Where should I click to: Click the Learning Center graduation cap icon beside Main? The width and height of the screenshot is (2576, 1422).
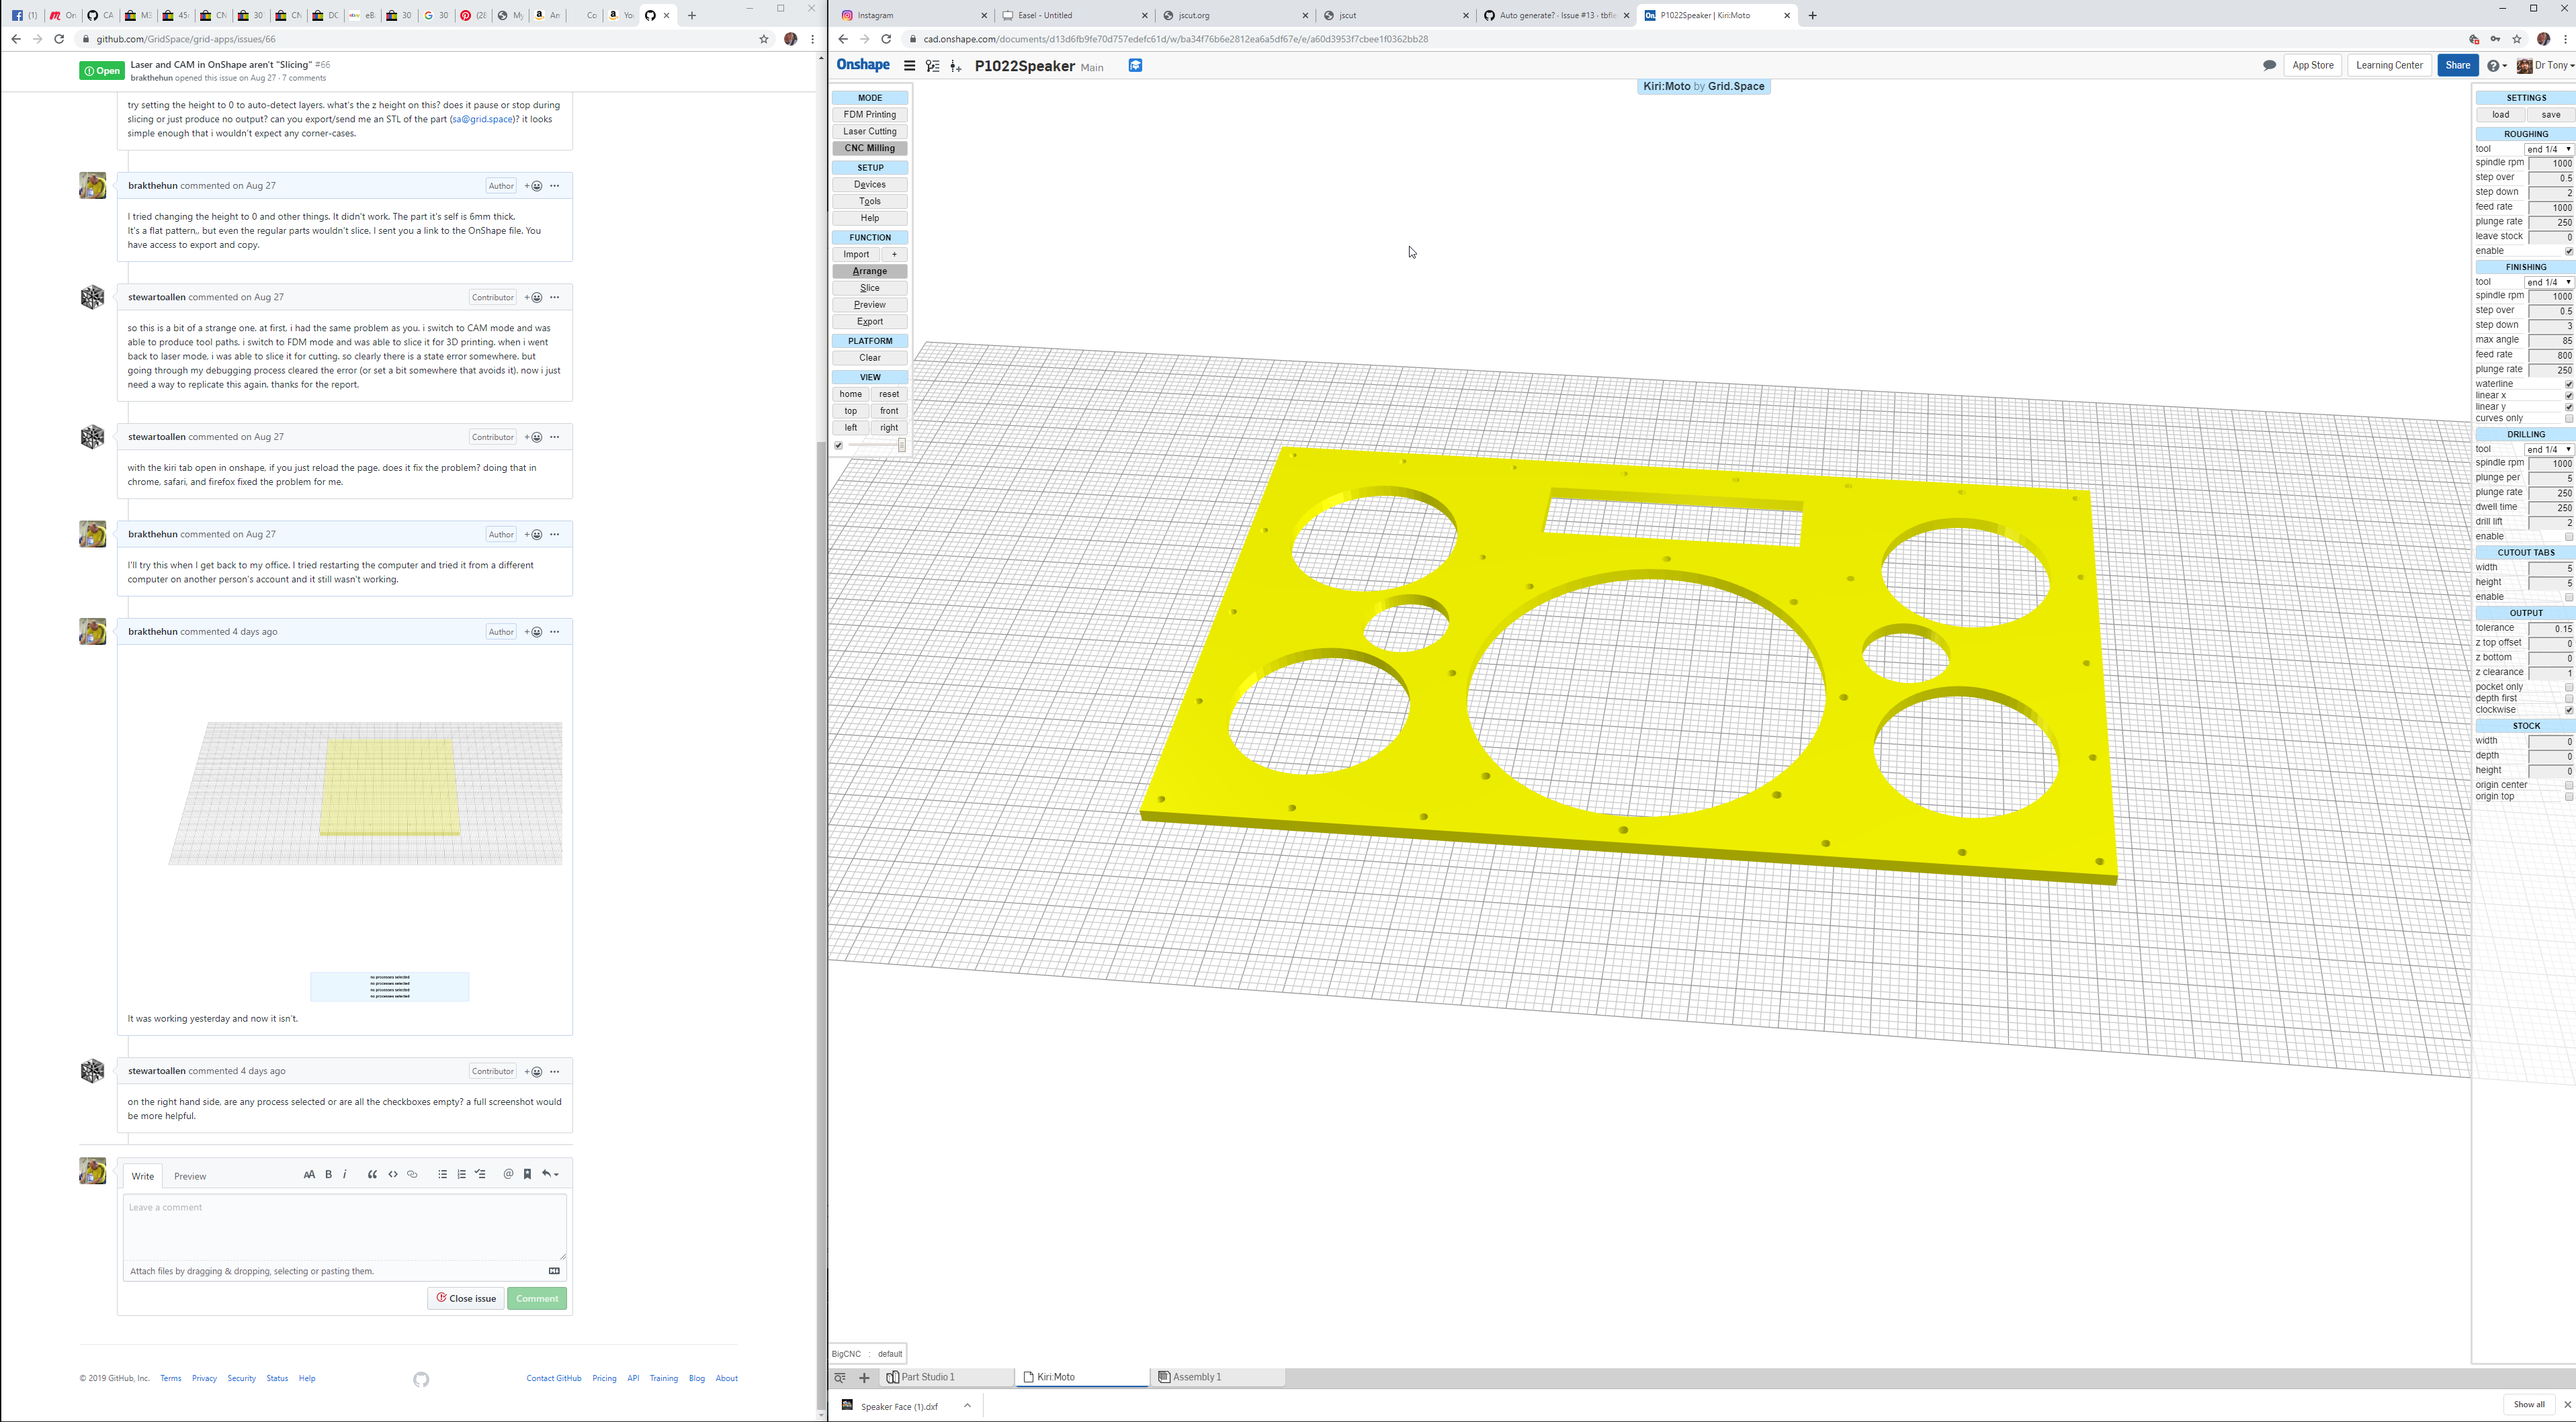pos(1135,66)
